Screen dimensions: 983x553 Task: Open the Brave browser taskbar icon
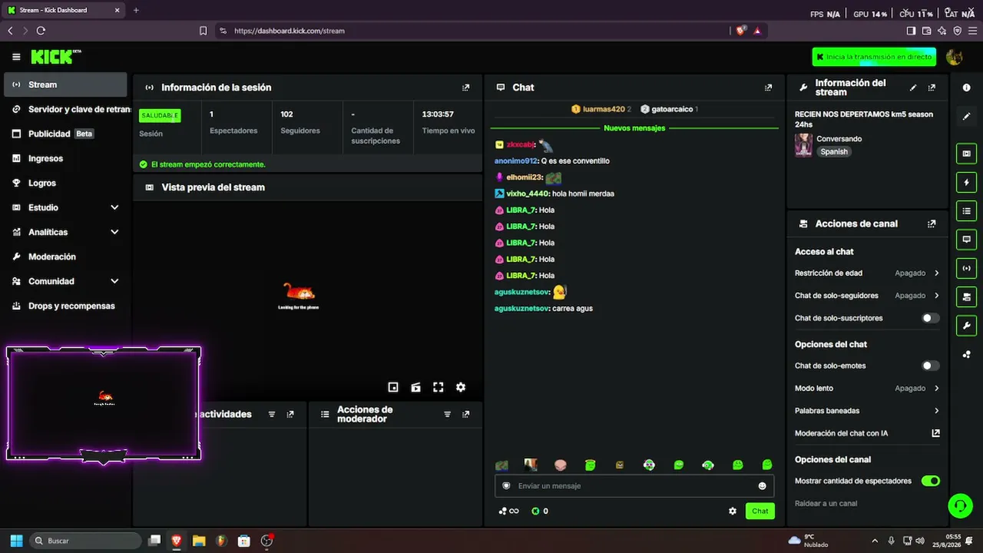(x=177, y=541)
